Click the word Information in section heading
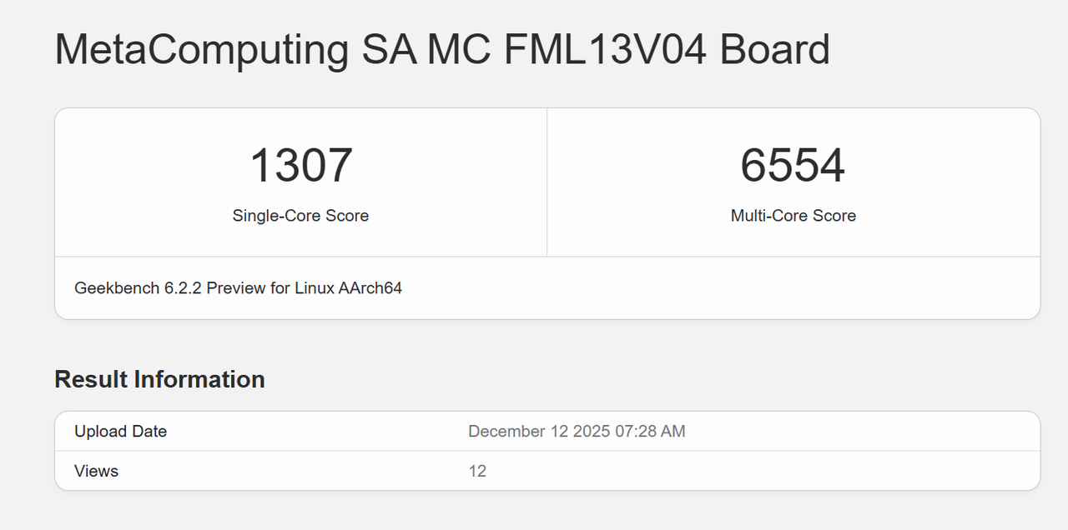Image resolution: width=1068 pixels, height=530 pixels. (x=199, y=379)
